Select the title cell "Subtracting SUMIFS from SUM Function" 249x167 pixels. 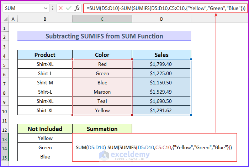[104, 36]
